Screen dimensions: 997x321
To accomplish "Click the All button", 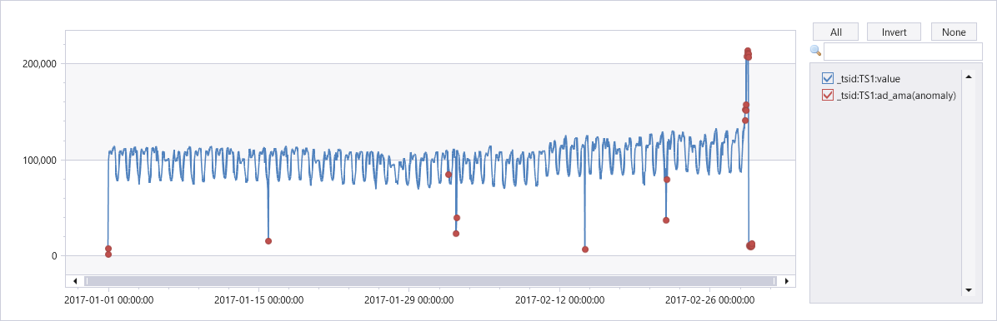I will [x=835, y=32].
